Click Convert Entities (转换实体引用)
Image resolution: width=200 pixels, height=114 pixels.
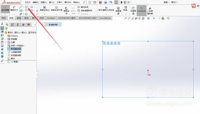pyautogui.click(x=57, y=9)
